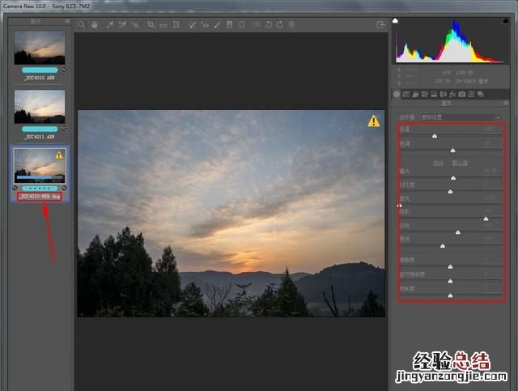Expand the White Balance (白平衡) dropdown
Viewport: 518px width, 391px height.
click(x=461, y=117)
